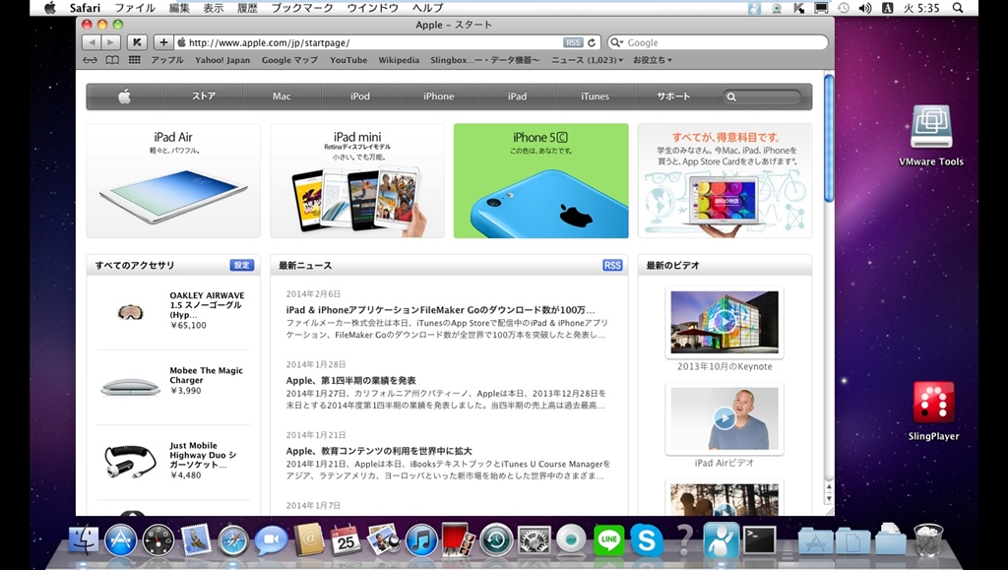The width and height of the screenshot is (1008, 570).
Task: Open Spotlight search in the menu bar
Action: point(957,8)
